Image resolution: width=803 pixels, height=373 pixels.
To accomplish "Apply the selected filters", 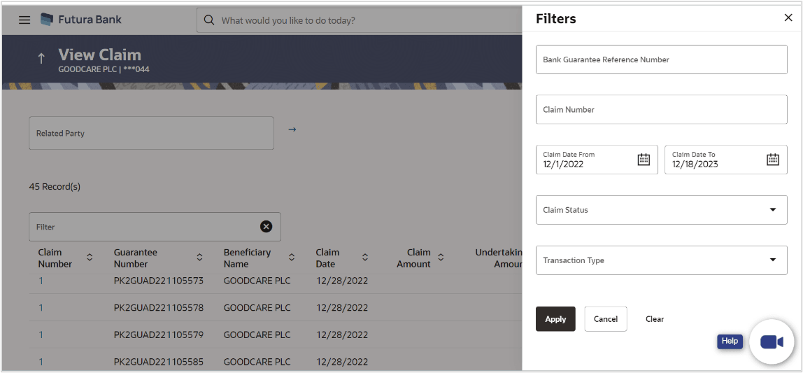I will coord(555,319).
